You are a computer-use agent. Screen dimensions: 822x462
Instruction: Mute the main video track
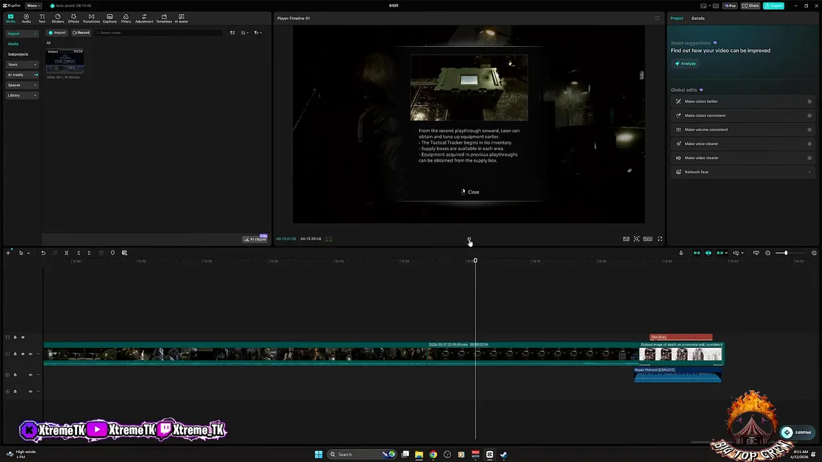point(30,354)
